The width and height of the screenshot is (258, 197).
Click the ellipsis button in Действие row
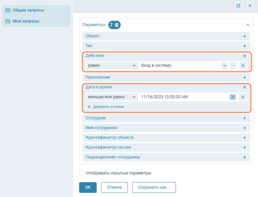[x=233, y=66]
